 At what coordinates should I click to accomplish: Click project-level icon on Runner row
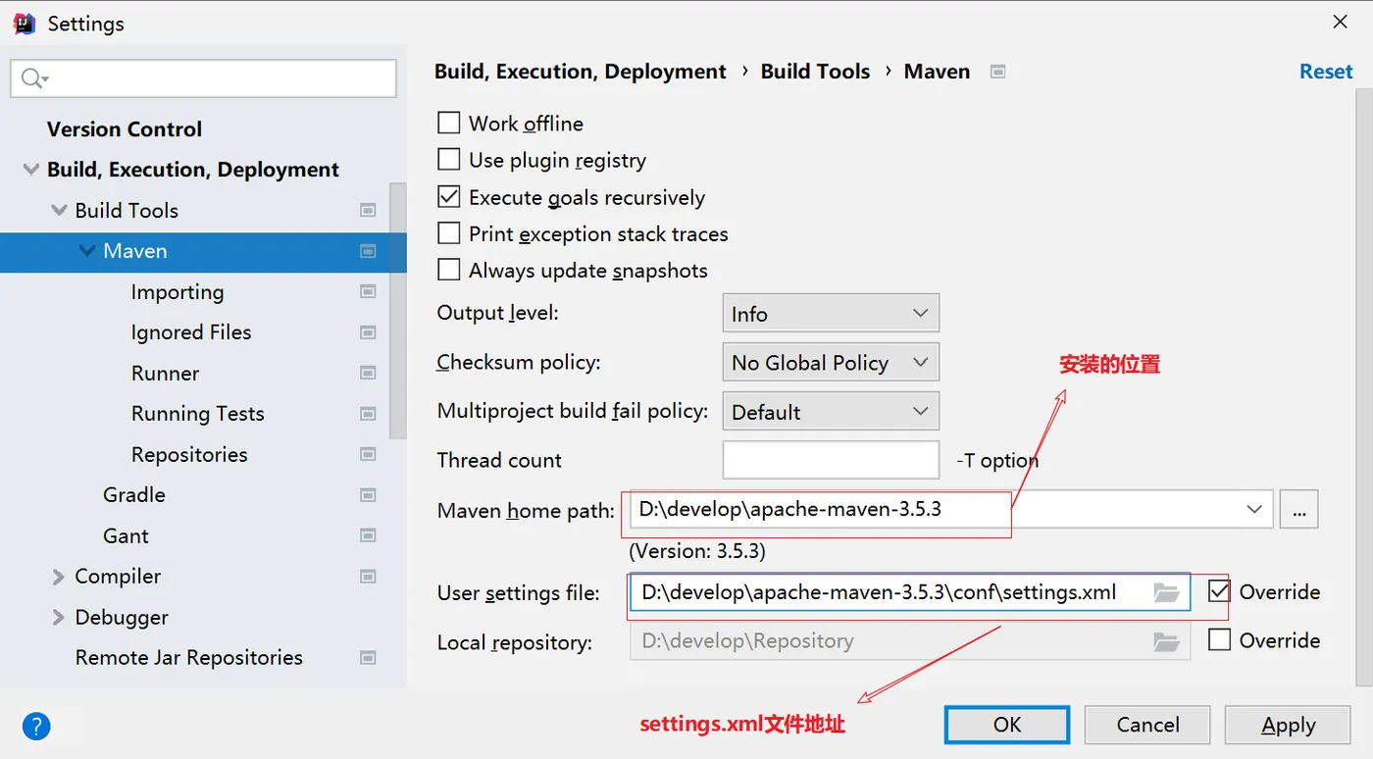368,373
